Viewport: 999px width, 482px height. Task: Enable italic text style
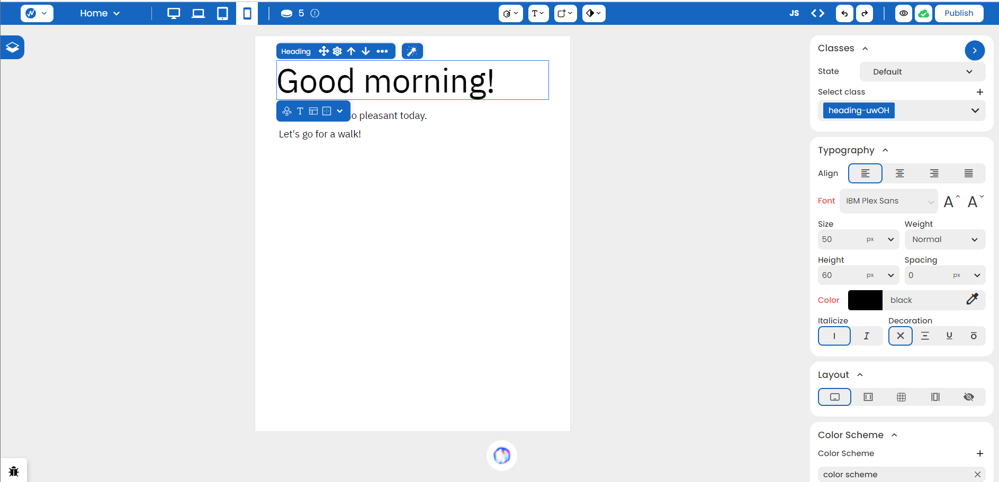tap(867, 336)
